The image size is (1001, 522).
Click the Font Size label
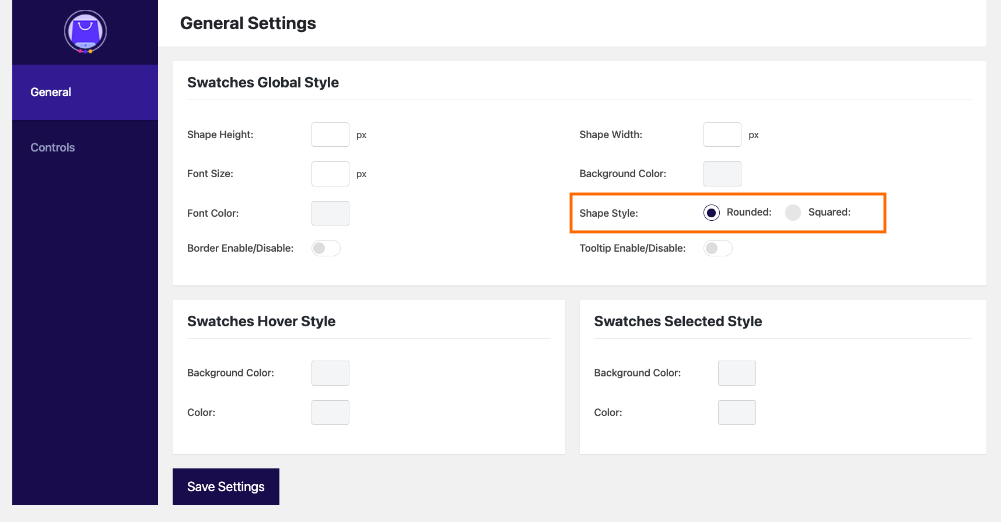click(x=210, y=174)
